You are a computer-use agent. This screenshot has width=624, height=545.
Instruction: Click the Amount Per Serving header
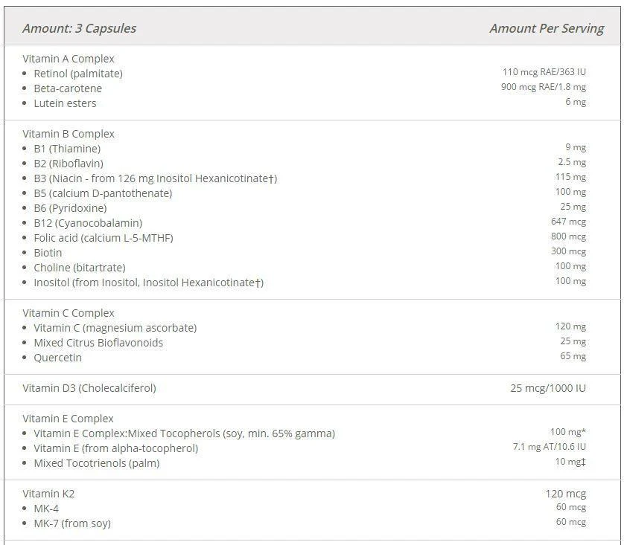(x=547, y=28)
